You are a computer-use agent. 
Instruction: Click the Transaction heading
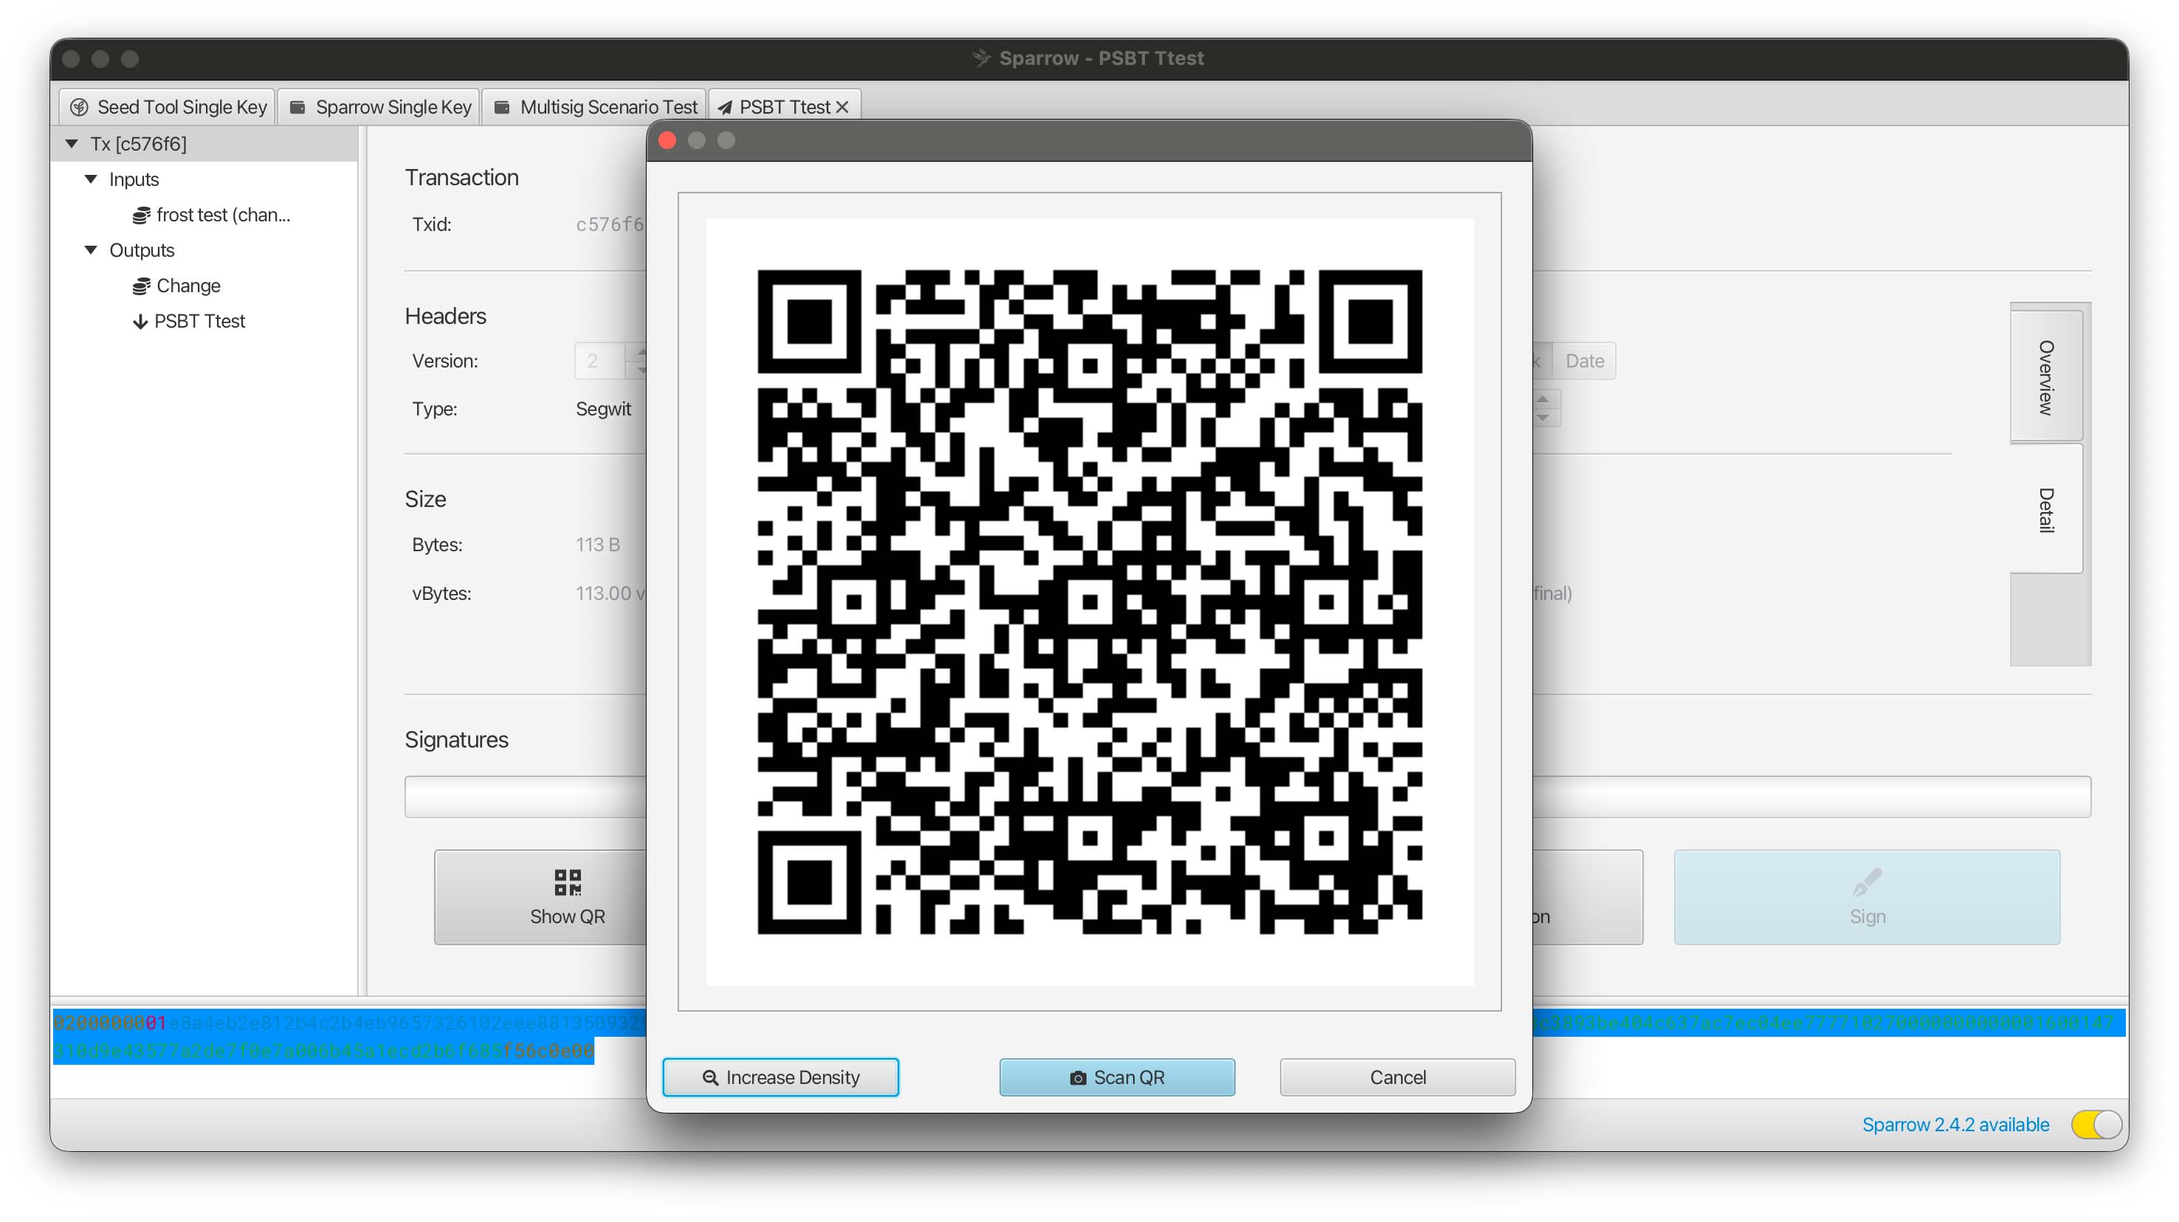(x=462, y=178)
